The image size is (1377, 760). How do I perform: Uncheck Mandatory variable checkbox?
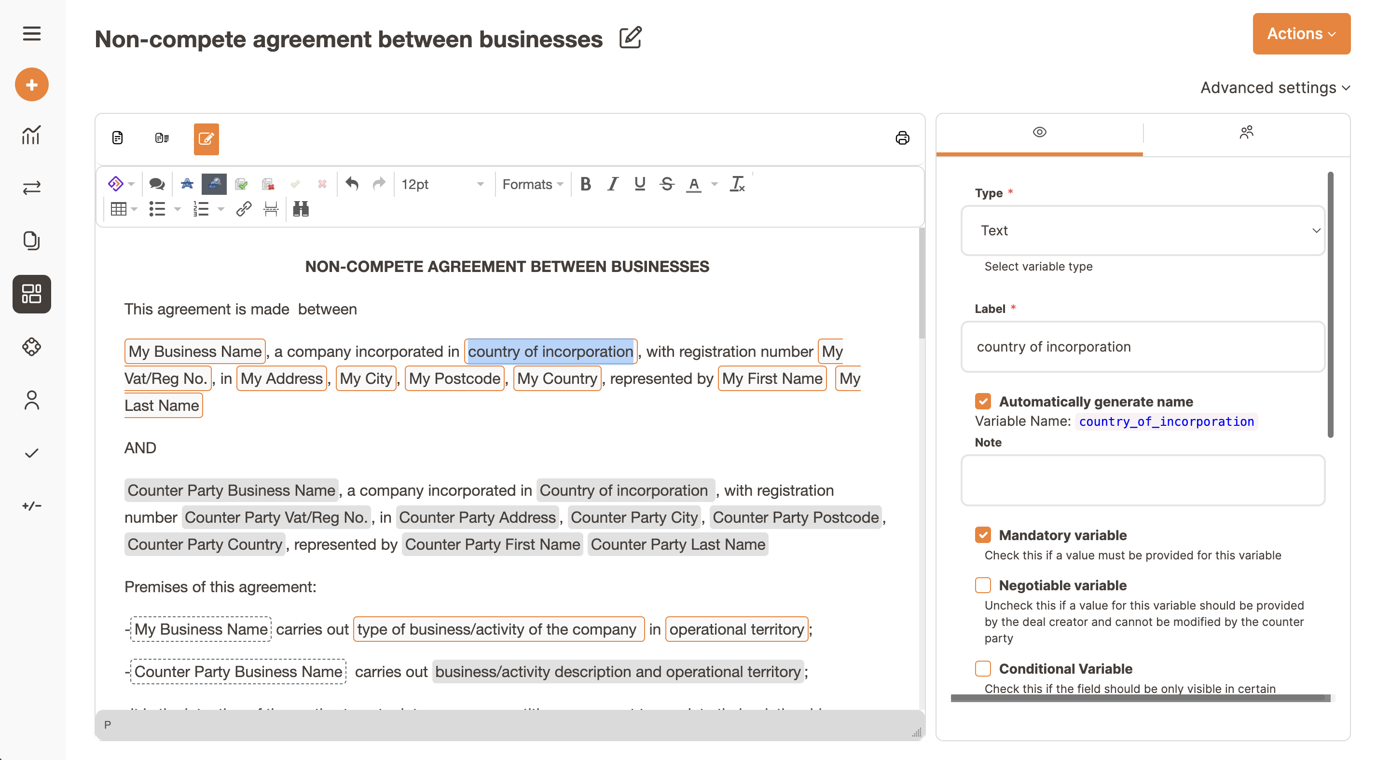[982, 534]
